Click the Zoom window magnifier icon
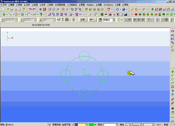175x126 pixels. pos(50,9)
